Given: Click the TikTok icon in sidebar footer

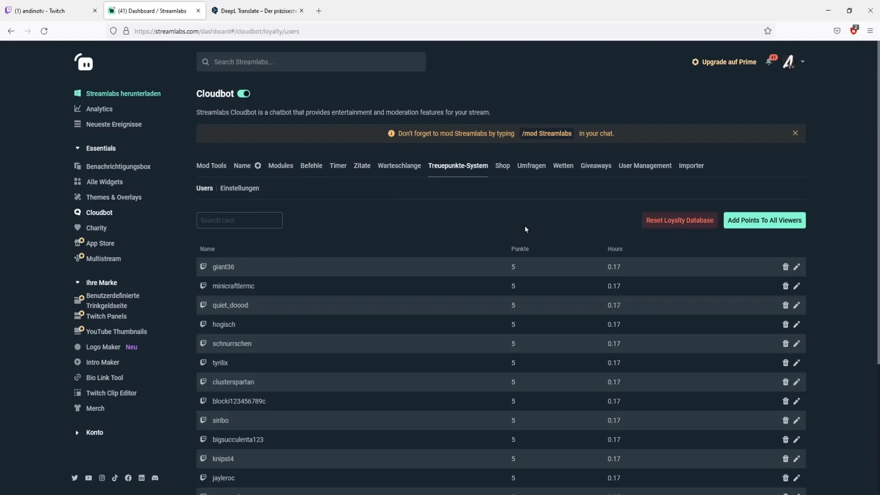Looking at the screenshot, I should (115, 478).
